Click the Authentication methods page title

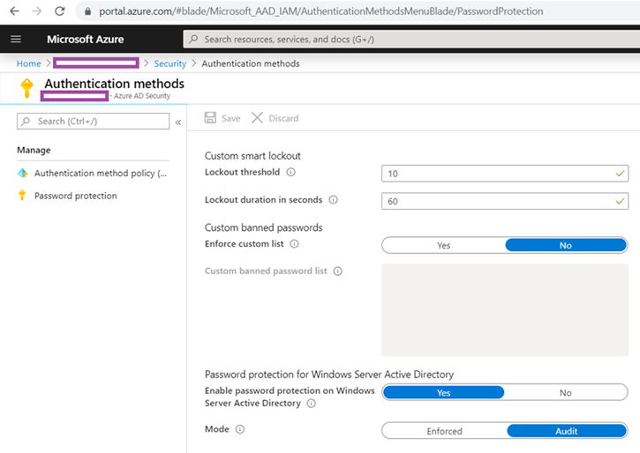pos(114,84)
